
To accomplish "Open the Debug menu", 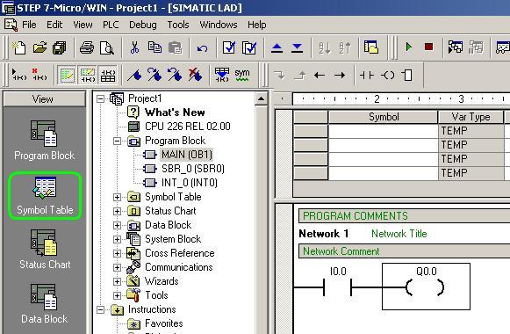I will point(143,25).
